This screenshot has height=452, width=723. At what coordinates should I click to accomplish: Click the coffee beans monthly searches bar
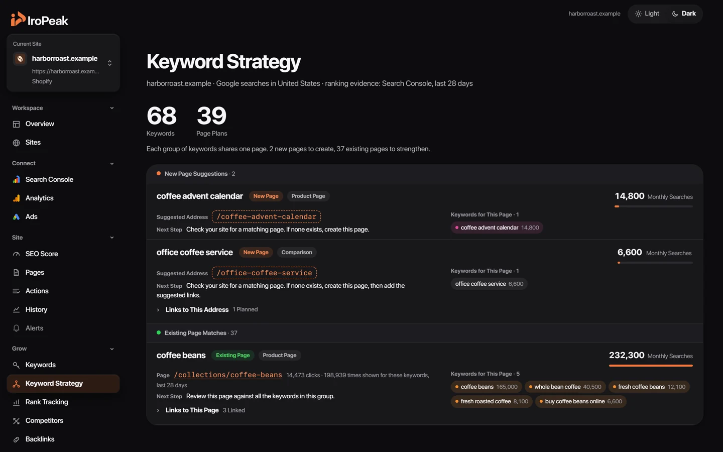651,366
